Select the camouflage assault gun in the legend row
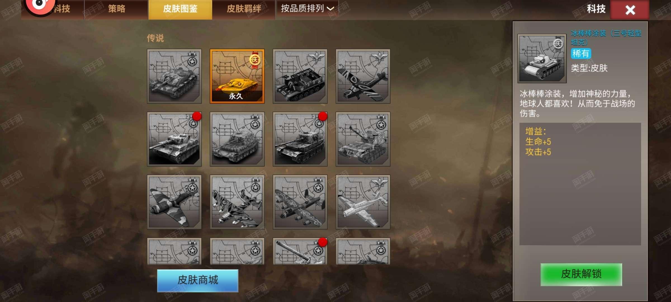 [x=174, y=76]
